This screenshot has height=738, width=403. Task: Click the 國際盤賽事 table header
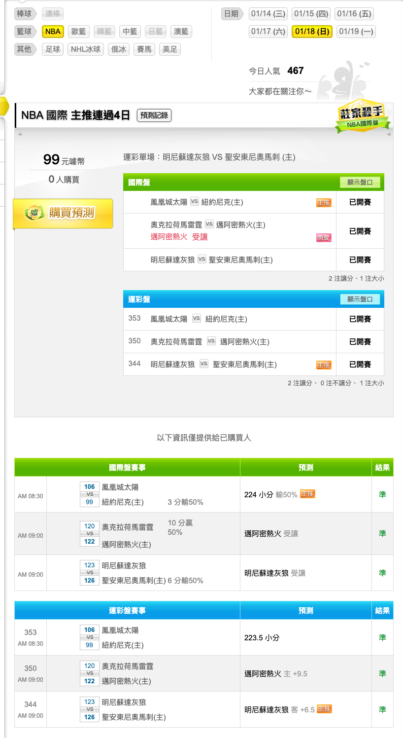click(x=127, y=468)
